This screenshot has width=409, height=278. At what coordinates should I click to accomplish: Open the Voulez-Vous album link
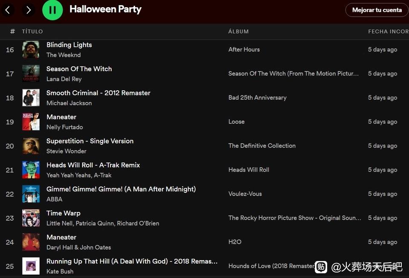point(245,194)
